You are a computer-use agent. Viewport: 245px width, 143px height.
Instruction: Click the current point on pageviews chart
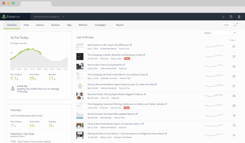click(40, 53)
